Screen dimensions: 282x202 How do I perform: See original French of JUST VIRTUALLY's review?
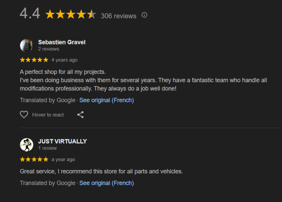coord(106,183)
